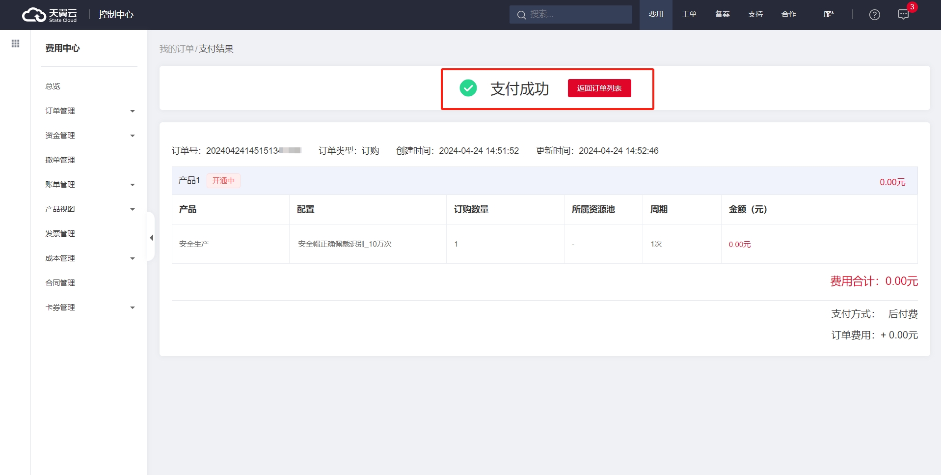Viewport: 941px width, 475px height.
Task: Click the 费用合计: 0.00元 total
Action: [x=874, y=281]
